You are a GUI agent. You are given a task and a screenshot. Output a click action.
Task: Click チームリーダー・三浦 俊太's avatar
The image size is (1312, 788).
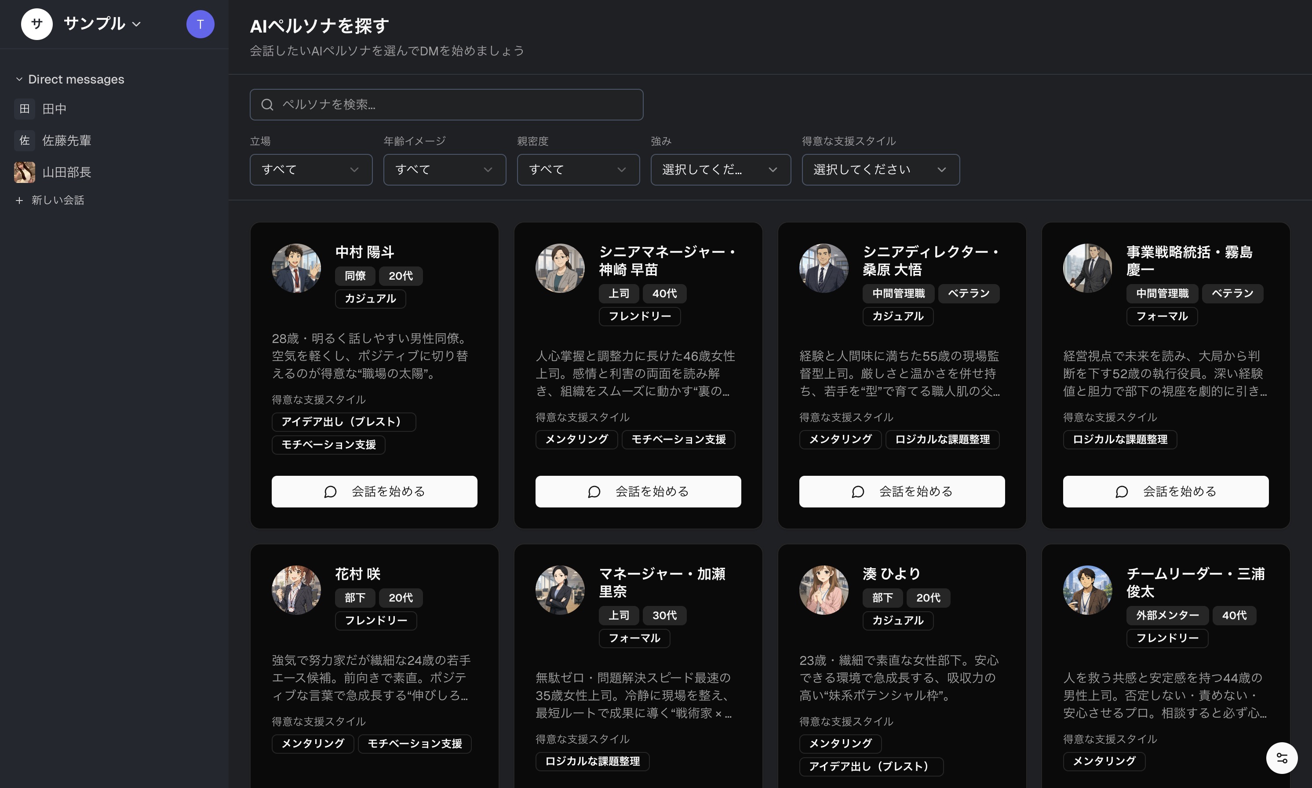click(x=1087, y=590)
